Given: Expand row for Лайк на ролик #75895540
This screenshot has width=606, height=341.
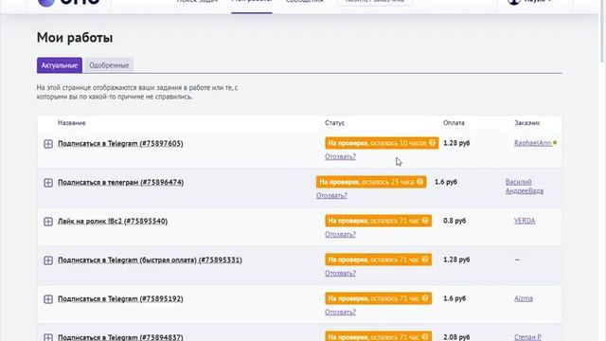Looking at the screenshot, I should coord(48,222).
